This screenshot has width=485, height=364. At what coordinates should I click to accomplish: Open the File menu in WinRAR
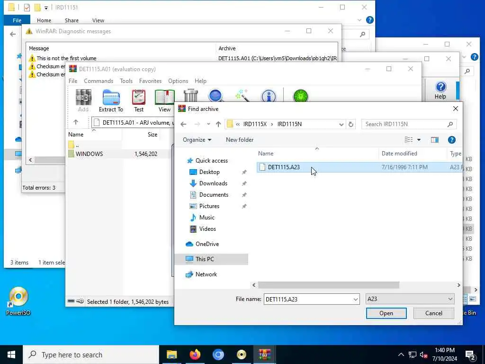[73, 81]
